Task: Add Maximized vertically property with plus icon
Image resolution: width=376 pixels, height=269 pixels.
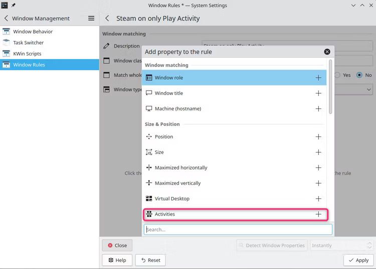Action: pyautogui.click(x=318, y=183)
